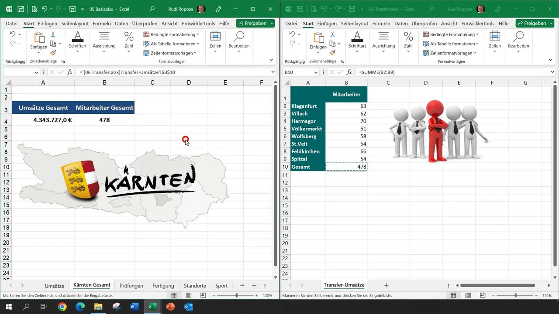The image size is (559, 314).
Task: Select Klagenfurt cell in 06 Transfer sheet
Action: [x=308, y=106]
